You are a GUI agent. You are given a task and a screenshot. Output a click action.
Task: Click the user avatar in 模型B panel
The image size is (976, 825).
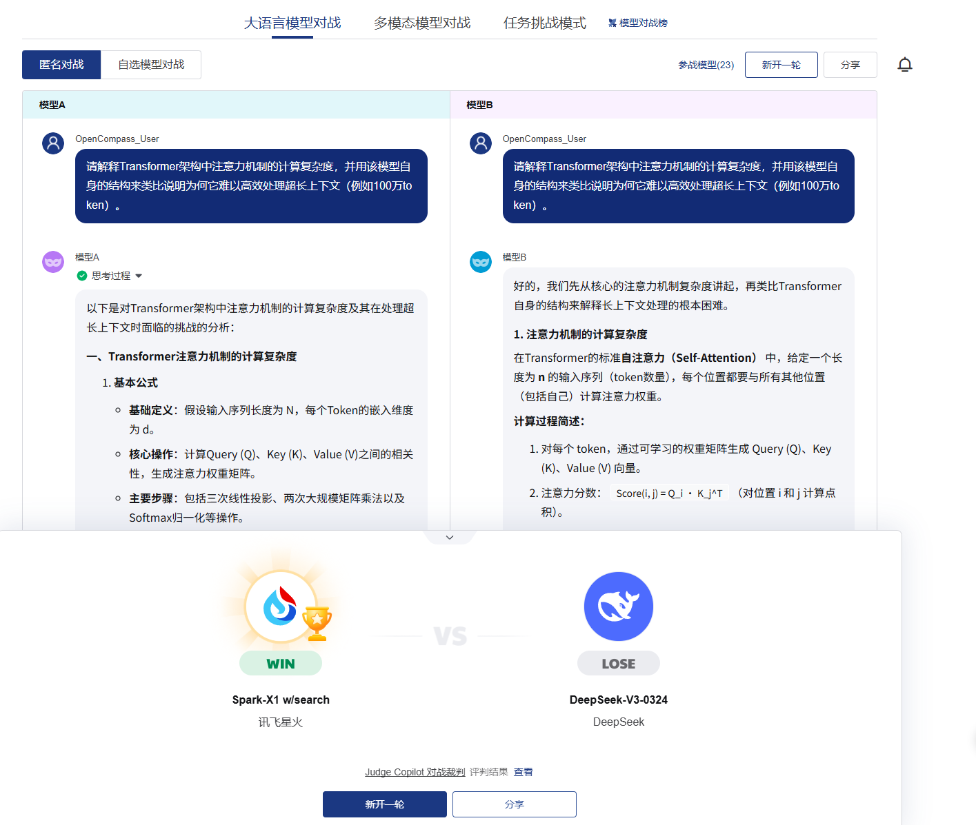[x=481, y=143]
